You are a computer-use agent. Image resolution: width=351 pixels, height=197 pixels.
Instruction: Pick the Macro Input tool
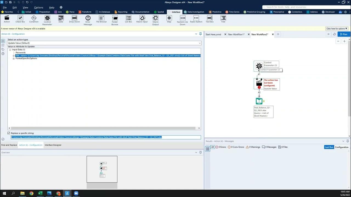tap(142, 19)
